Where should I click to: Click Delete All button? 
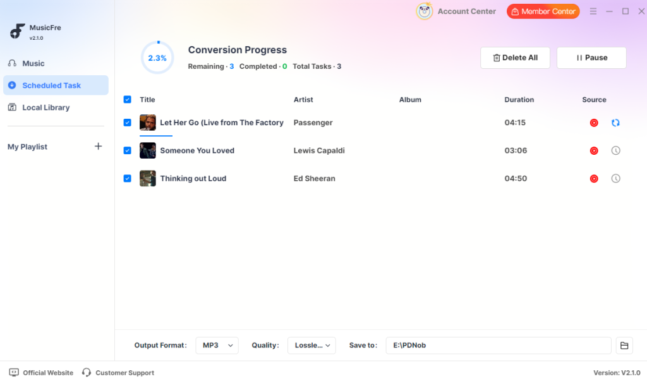(x=515, y=57)
